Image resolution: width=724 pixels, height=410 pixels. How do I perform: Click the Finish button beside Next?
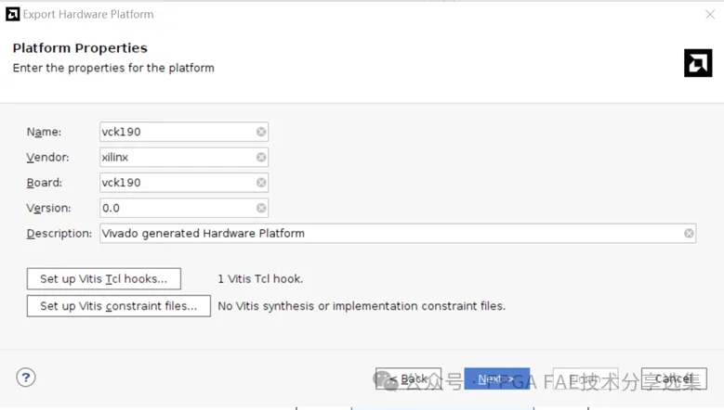pyautogui.click(x=586, y=378)
